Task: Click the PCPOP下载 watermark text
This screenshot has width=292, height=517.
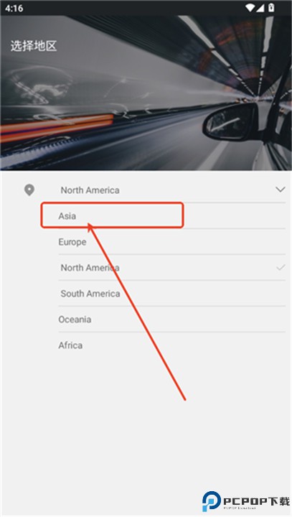Action: point(256,501)
